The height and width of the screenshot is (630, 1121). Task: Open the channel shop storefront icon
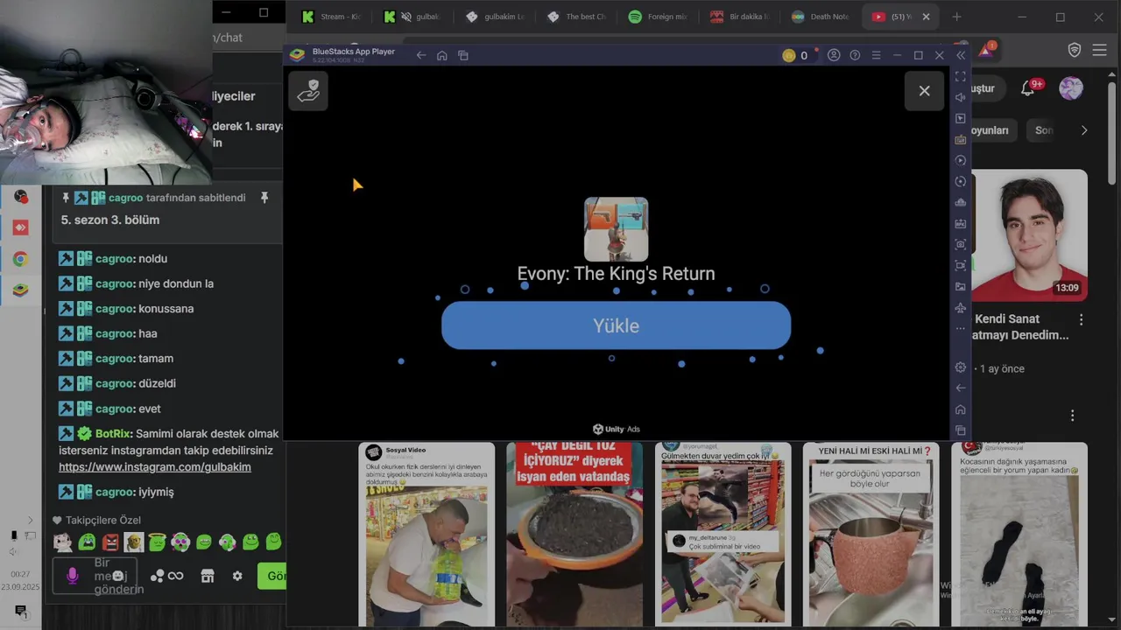[208, 576]
